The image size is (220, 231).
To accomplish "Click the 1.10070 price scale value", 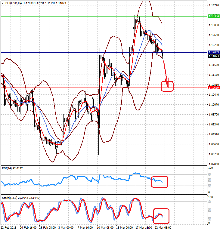I will 214,105.
